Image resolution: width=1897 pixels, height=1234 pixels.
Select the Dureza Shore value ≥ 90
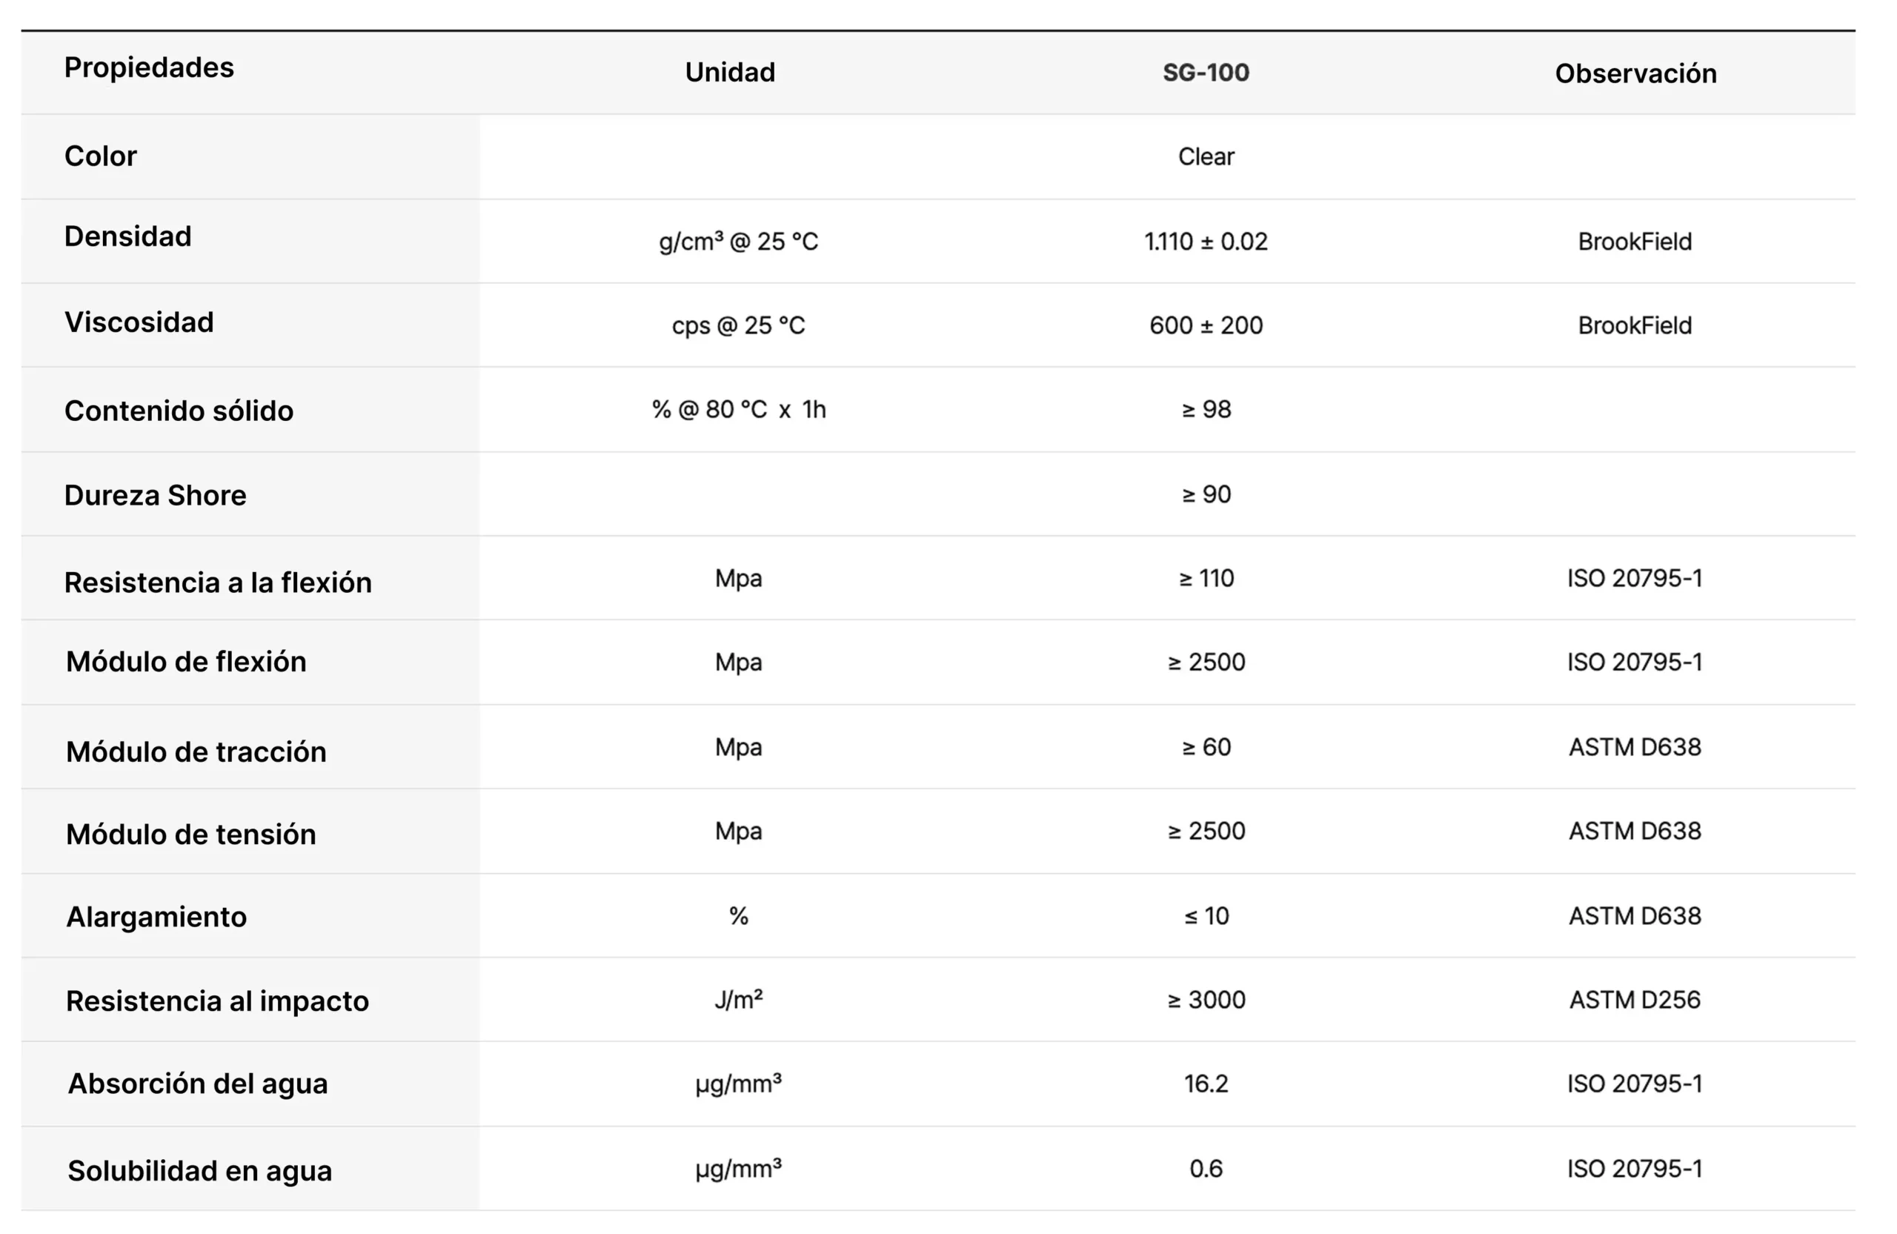click(x=1205, y=495)
